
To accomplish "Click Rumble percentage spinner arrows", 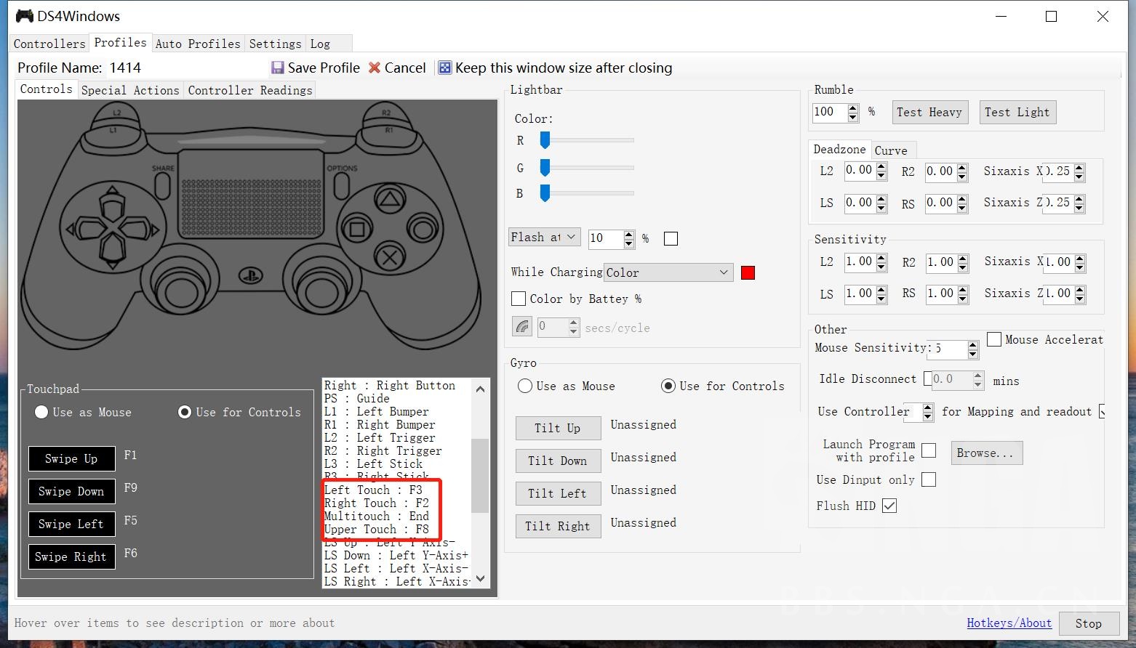I will click(853, 112).
